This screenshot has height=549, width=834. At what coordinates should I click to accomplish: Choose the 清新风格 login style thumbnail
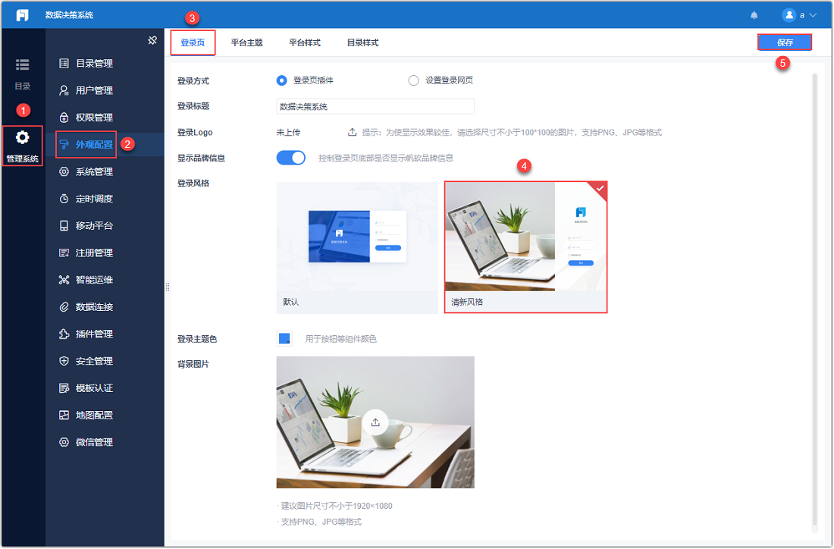(x=525, y=247)
